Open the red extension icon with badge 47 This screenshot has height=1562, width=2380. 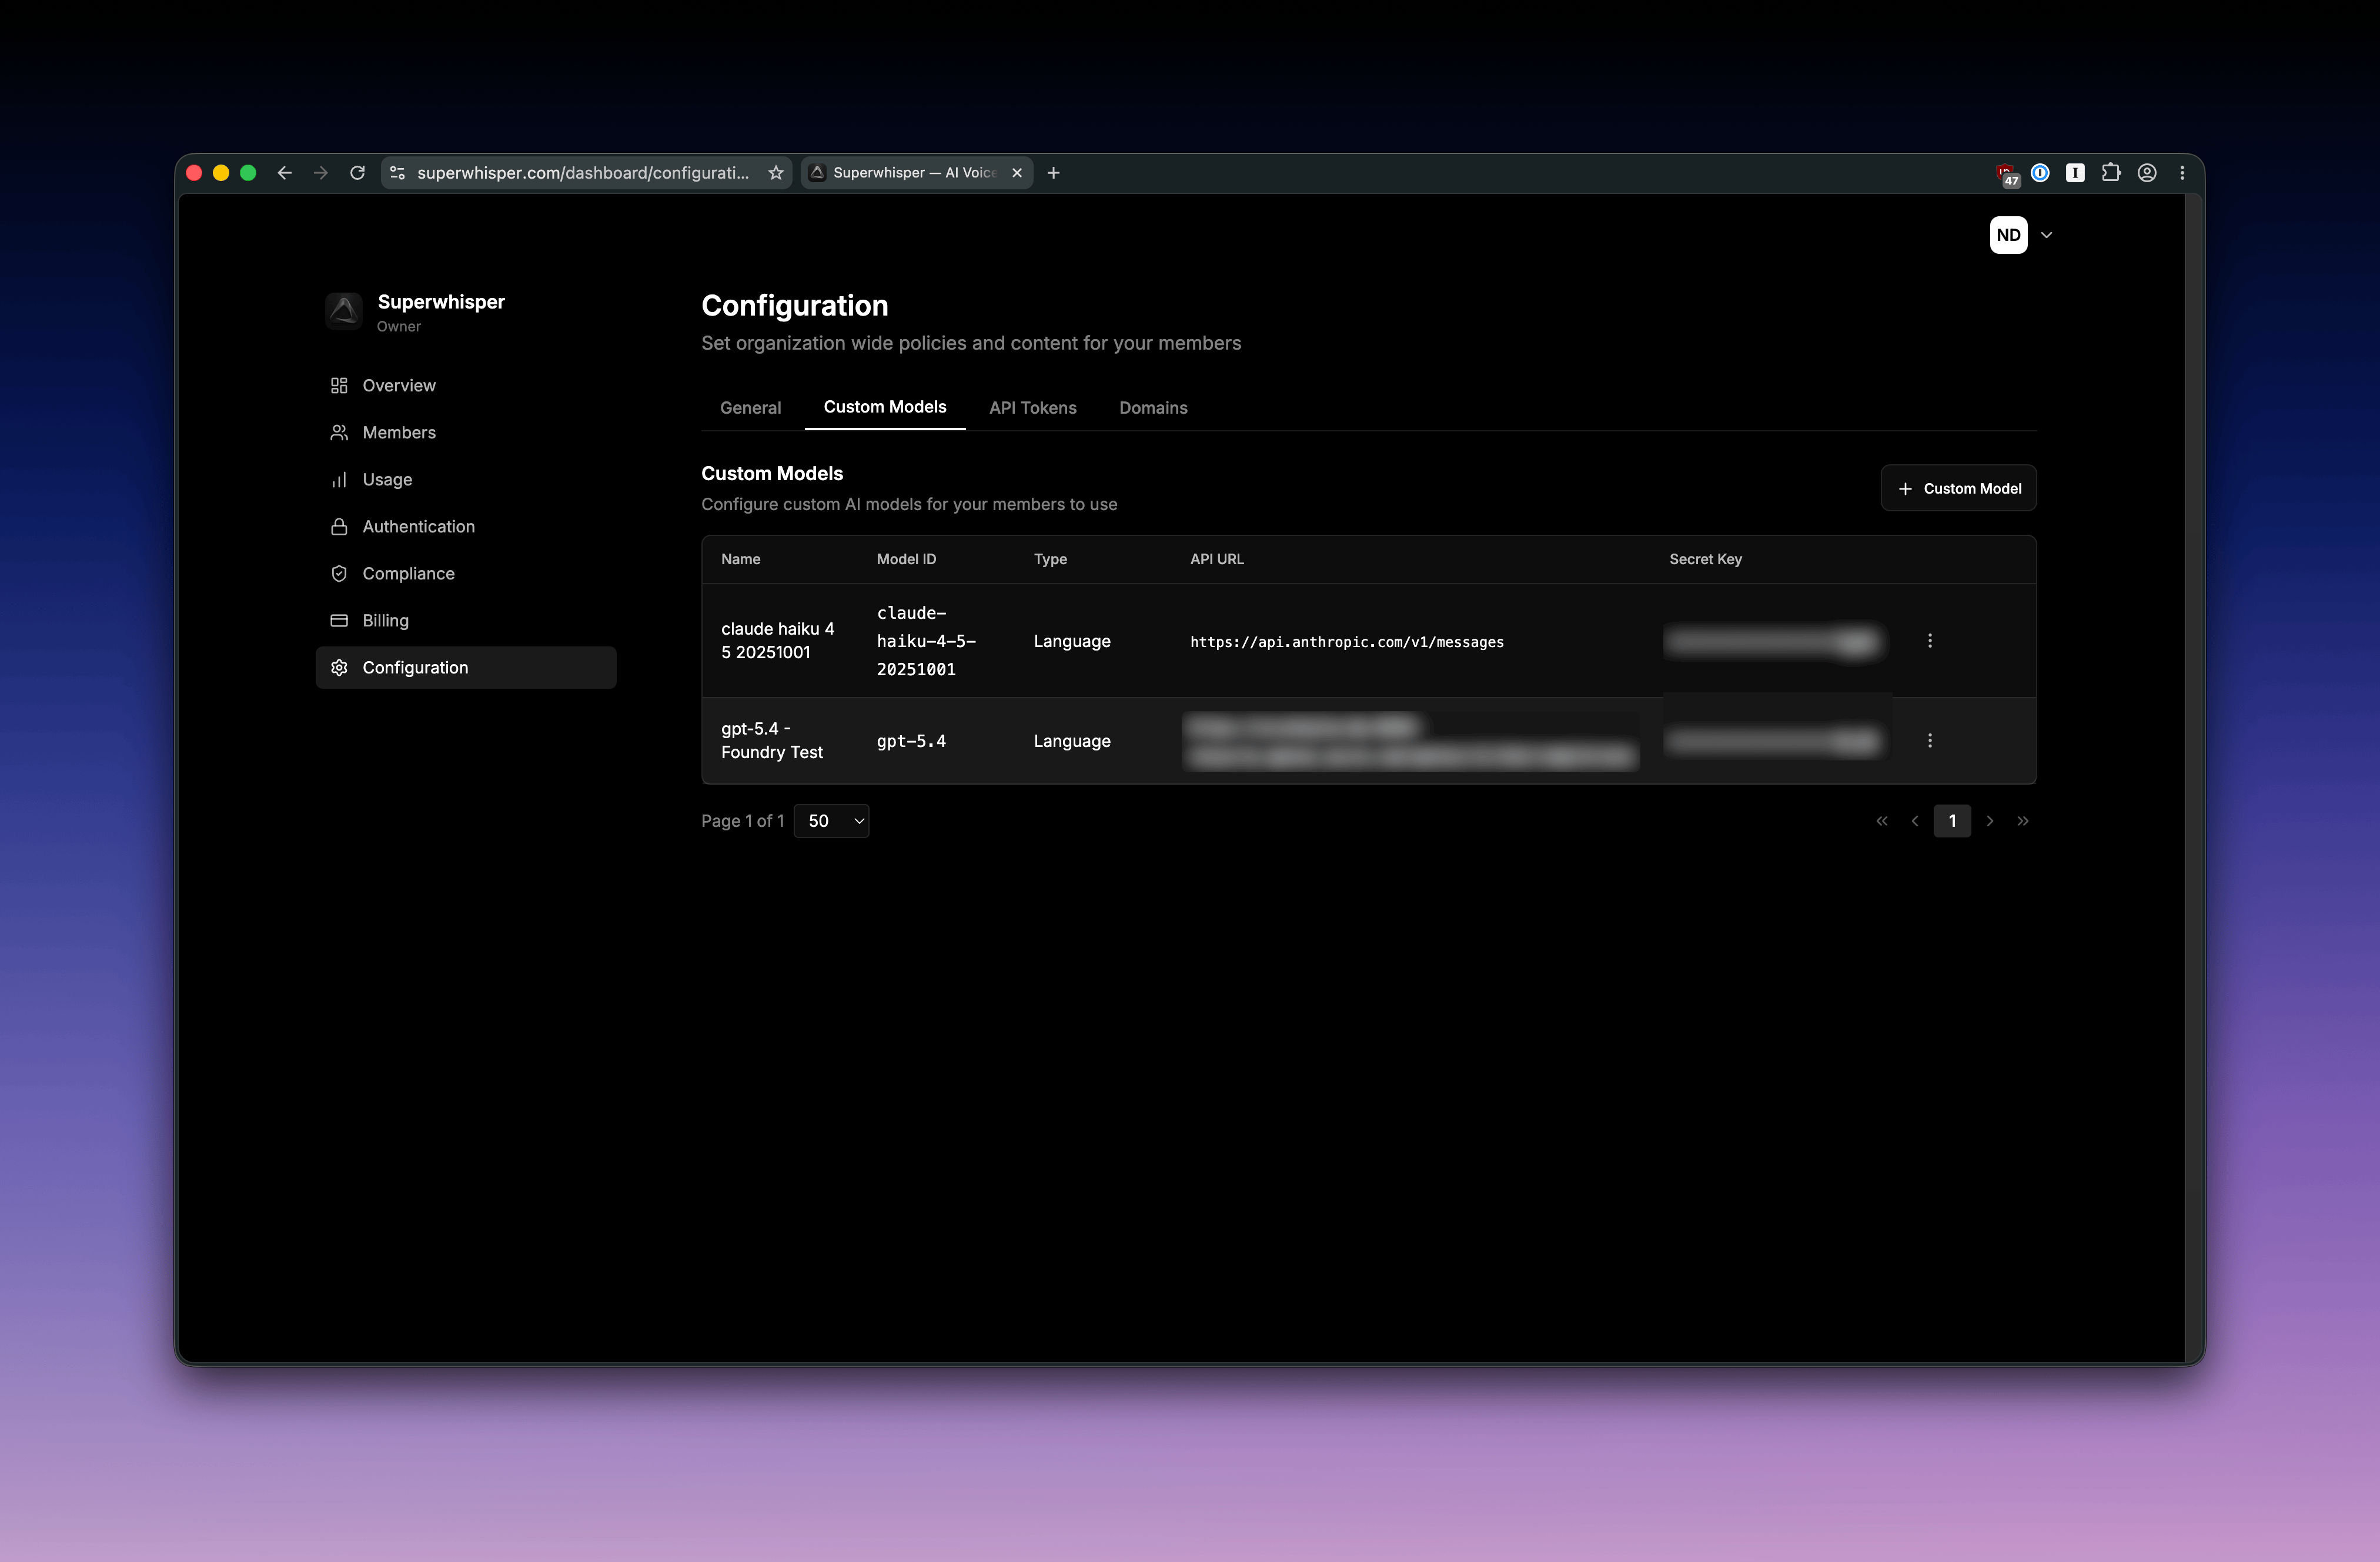2006,174
